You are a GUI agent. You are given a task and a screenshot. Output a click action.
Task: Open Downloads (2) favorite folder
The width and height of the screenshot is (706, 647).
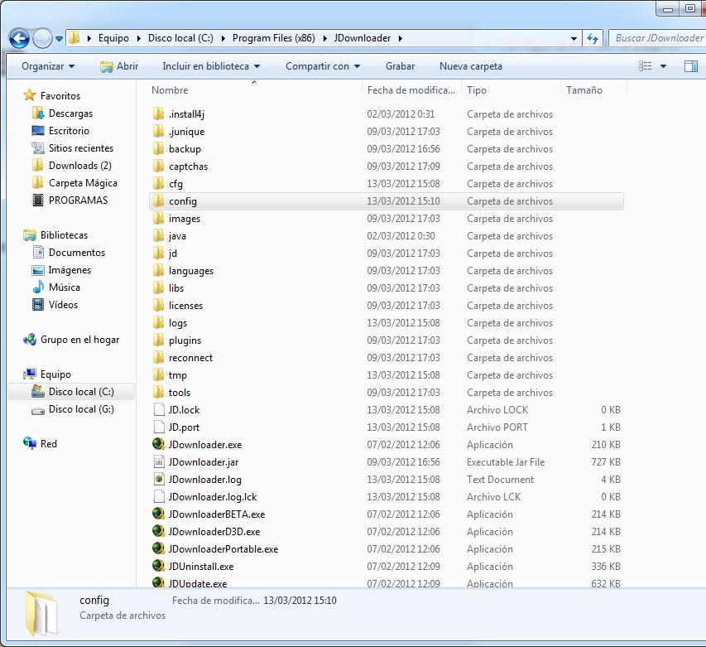point(80,166)
